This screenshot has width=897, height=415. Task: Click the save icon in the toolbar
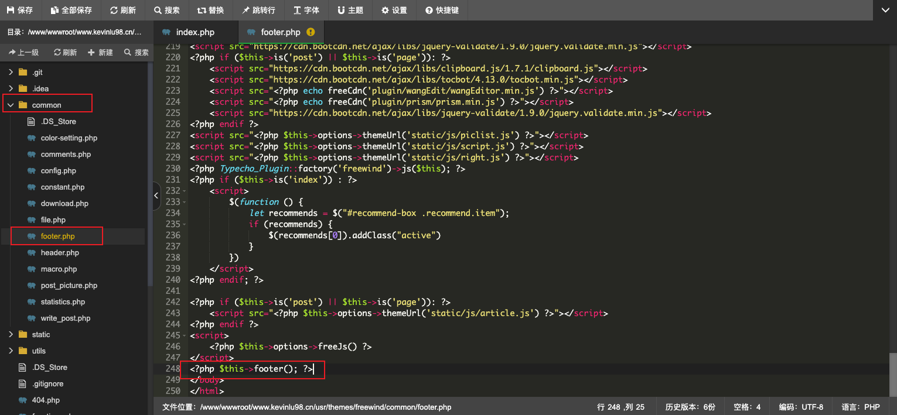point(11,11)
